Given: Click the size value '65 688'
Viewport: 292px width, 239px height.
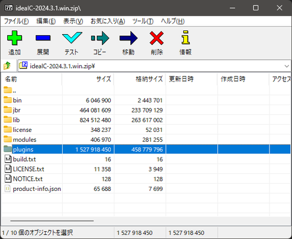Looking at the screenshot, I should coord(102,189).
